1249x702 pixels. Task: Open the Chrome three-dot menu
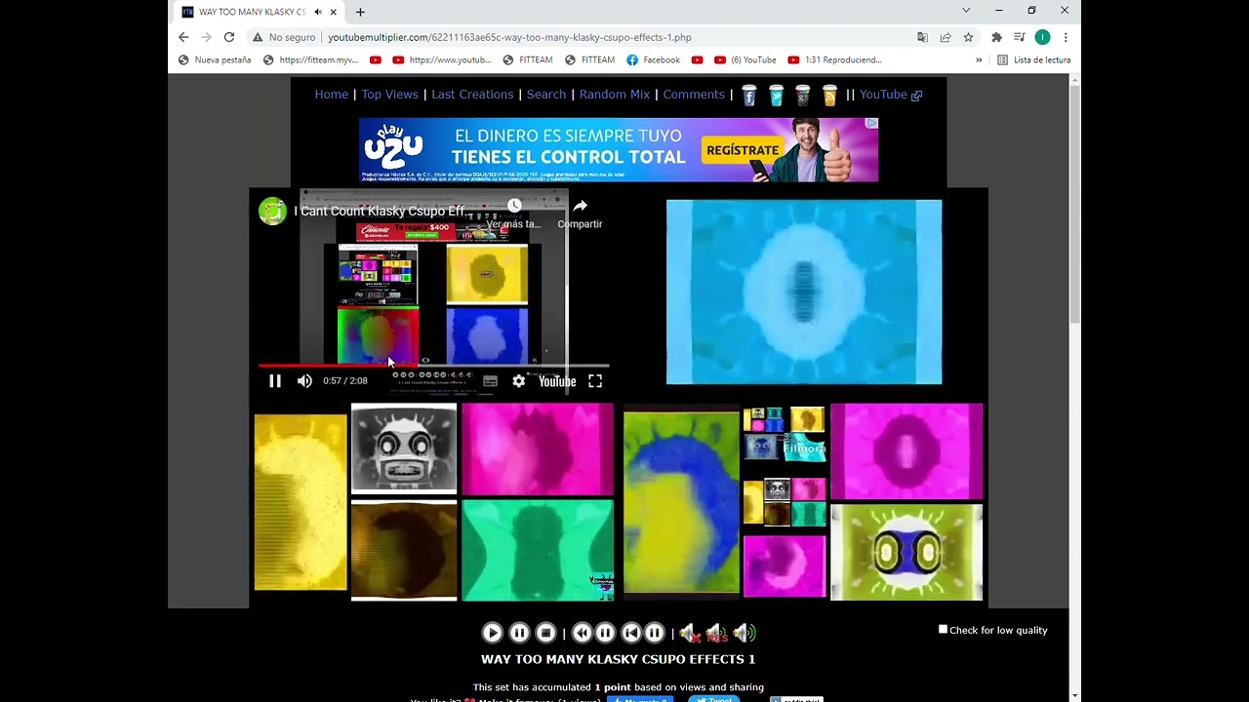tap(1066, 37)
